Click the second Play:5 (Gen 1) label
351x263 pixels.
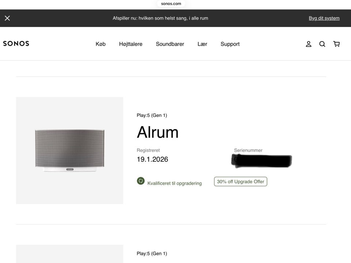[152, 254]
